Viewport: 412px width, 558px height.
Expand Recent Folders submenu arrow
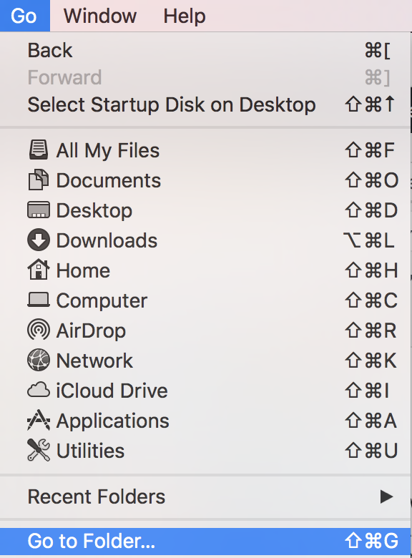tap(386, 496)
